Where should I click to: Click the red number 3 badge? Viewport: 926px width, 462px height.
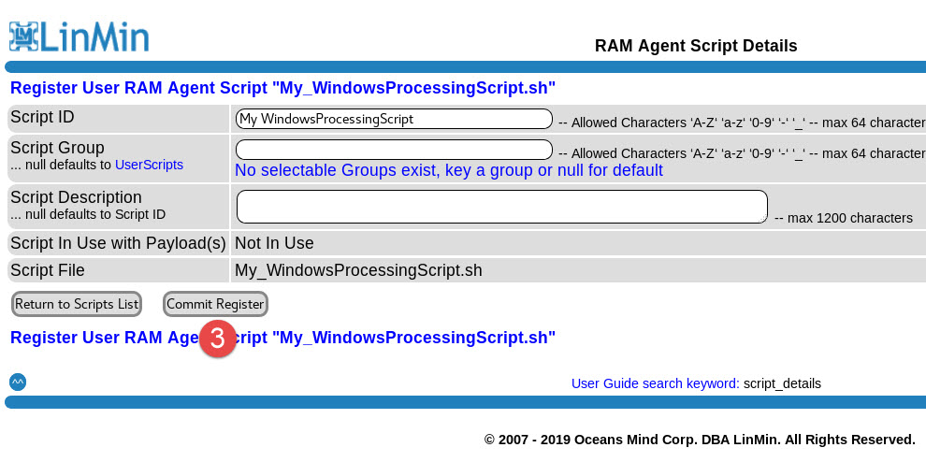(217, 339)
